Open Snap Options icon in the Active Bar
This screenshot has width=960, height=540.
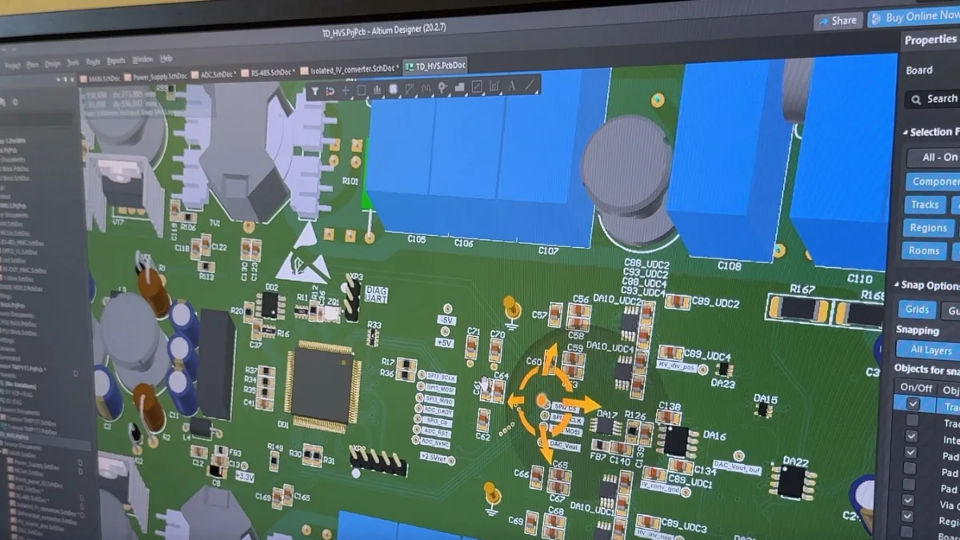[330, 91]
